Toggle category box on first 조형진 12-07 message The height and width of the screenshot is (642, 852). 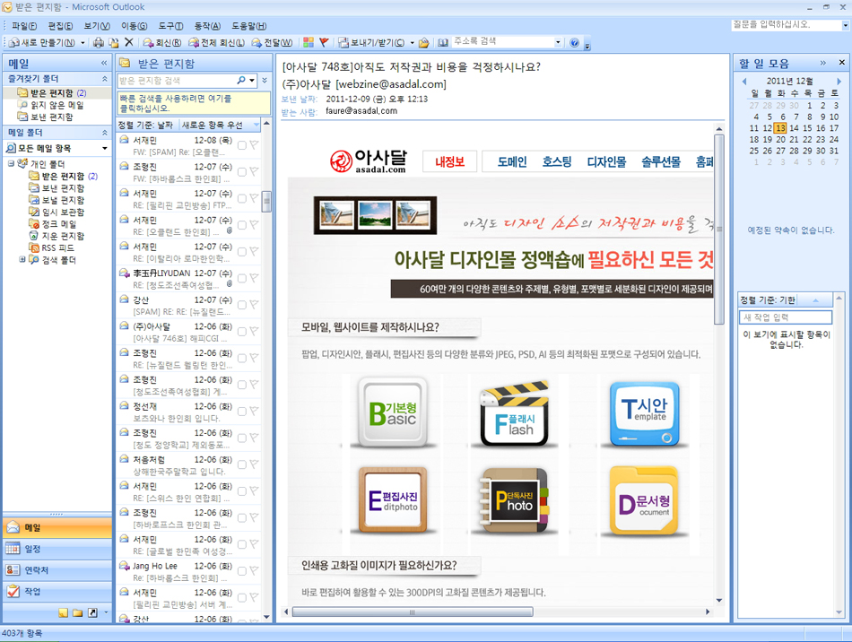[x=242, y=172]
